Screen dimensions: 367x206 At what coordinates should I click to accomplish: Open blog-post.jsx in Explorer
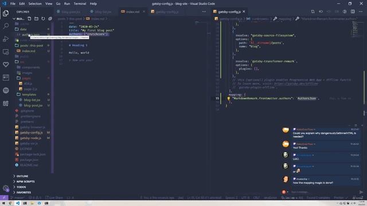click(x=33, y=105)
